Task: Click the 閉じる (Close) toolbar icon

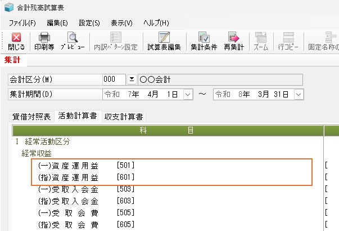Action: 16,42
